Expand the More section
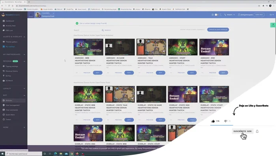This screenshot has height=156, width=276. click(x=24, y=127)
